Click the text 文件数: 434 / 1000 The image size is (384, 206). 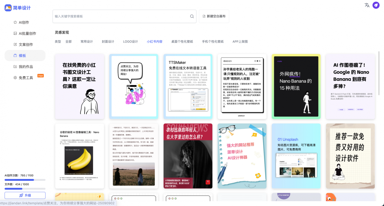tap(17, 184)
